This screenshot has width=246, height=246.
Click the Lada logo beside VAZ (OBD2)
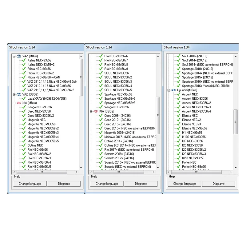[x=19, y=94]
